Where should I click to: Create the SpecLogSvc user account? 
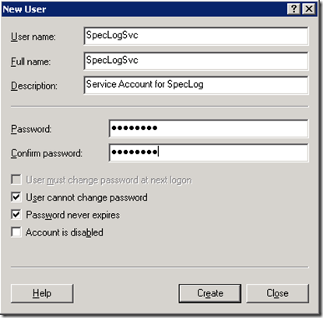(210, 293)
